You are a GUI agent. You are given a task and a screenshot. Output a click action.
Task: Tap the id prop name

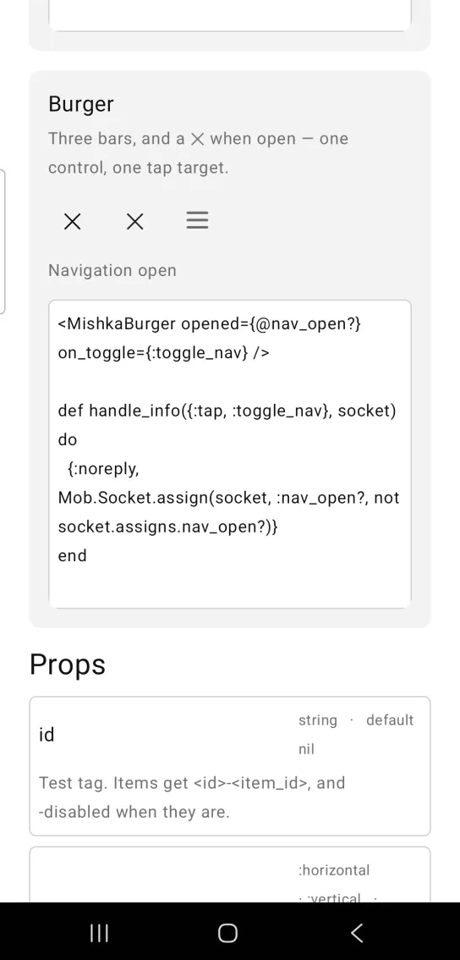[x=47, y=734]
